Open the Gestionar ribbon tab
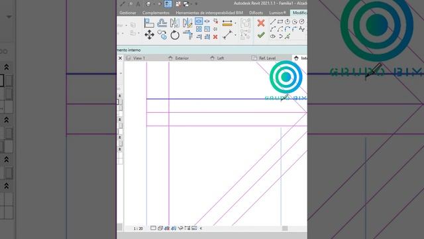The width and height of the screenshot is (424, 239). click(x=128, y=13)
